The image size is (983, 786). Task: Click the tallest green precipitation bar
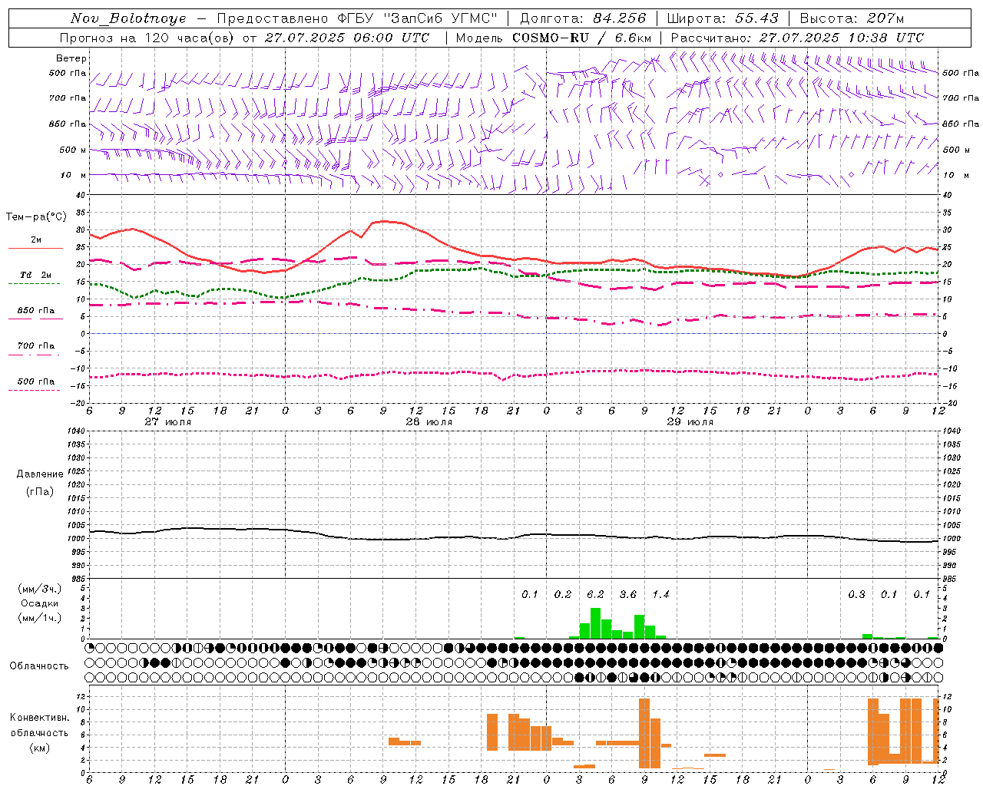[x=595, y=623]
